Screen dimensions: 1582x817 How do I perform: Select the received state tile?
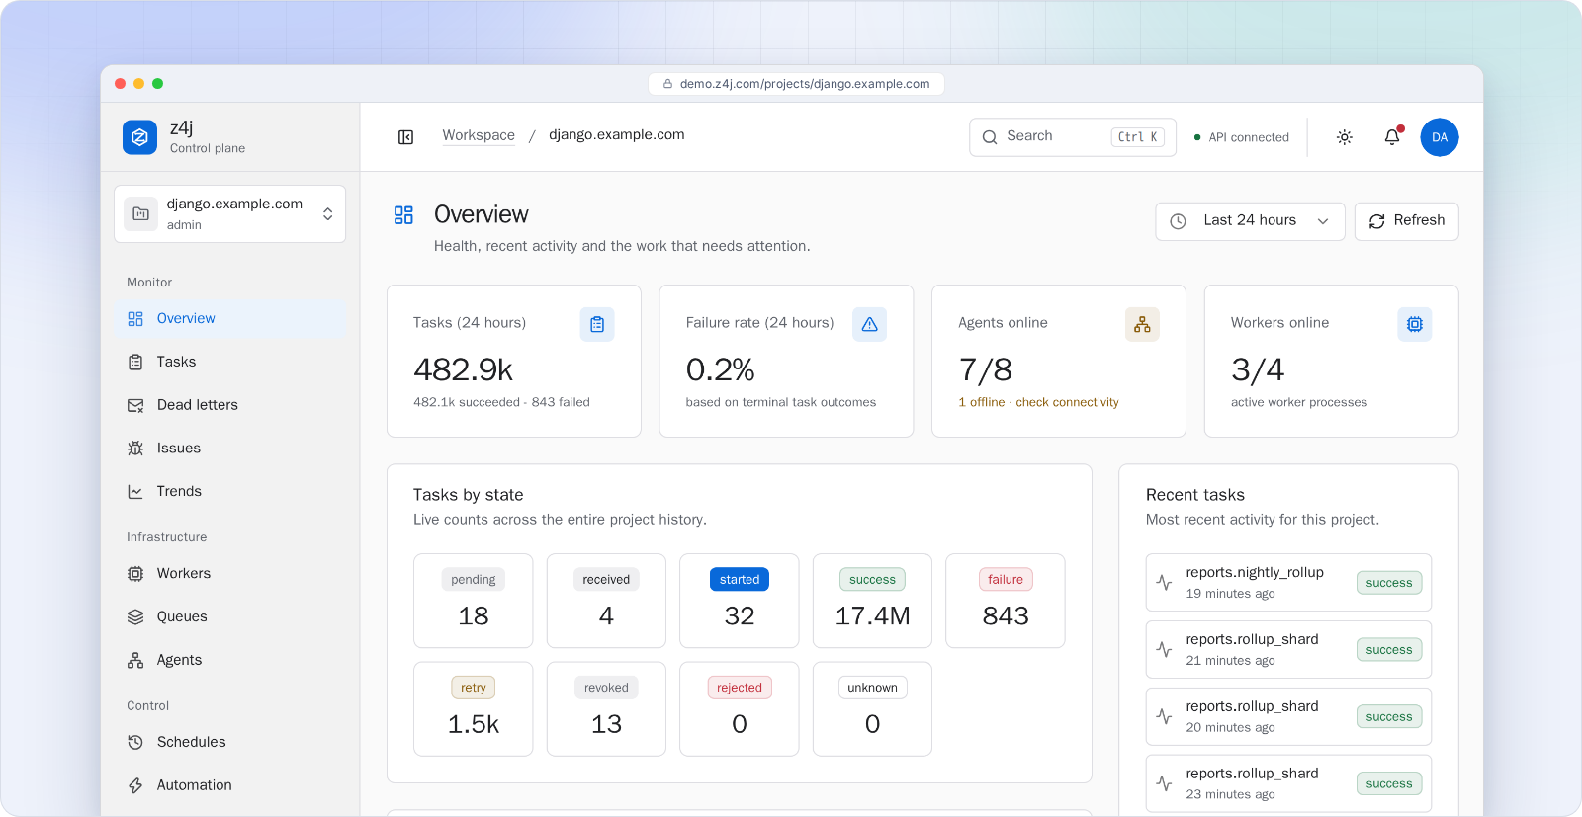click(x=606, y=601)
